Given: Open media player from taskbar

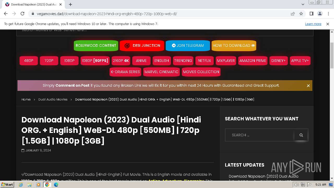Looking at the screenshot, I should 38,185.
